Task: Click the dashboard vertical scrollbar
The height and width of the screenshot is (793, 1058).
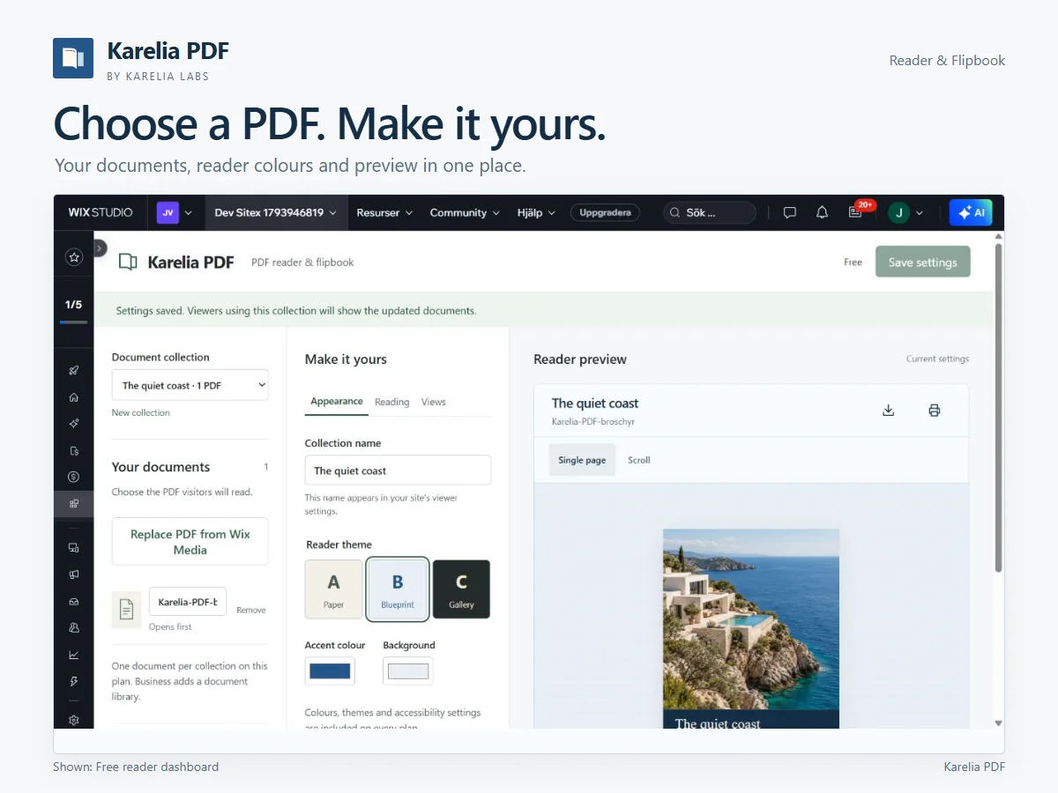Action: point(998,406)
